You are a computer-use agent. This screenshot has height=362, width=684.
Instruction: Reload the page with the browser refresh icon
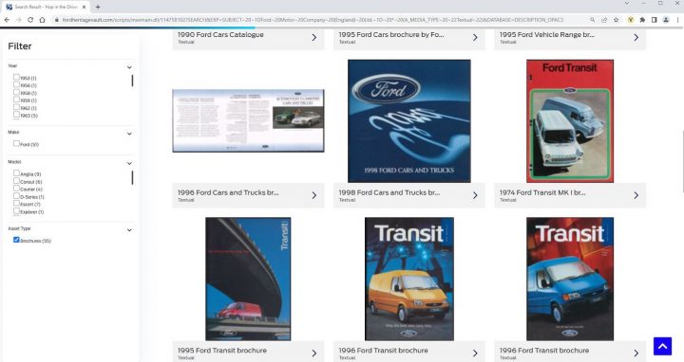[30, 20]
